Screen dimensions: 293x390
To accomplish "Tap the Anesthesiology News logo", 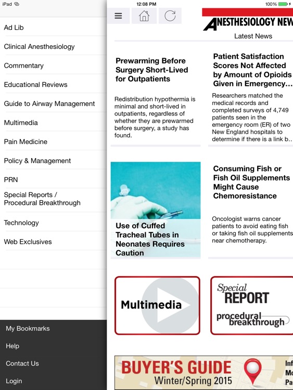I will [x=248, y=20].
